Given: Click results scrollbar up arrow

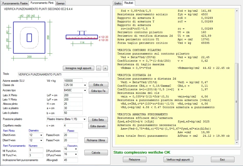Looking at the screenshot, I should point(237,11).
